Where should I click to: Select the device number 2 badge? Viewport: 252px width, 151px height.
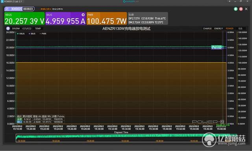click(7, 9)
